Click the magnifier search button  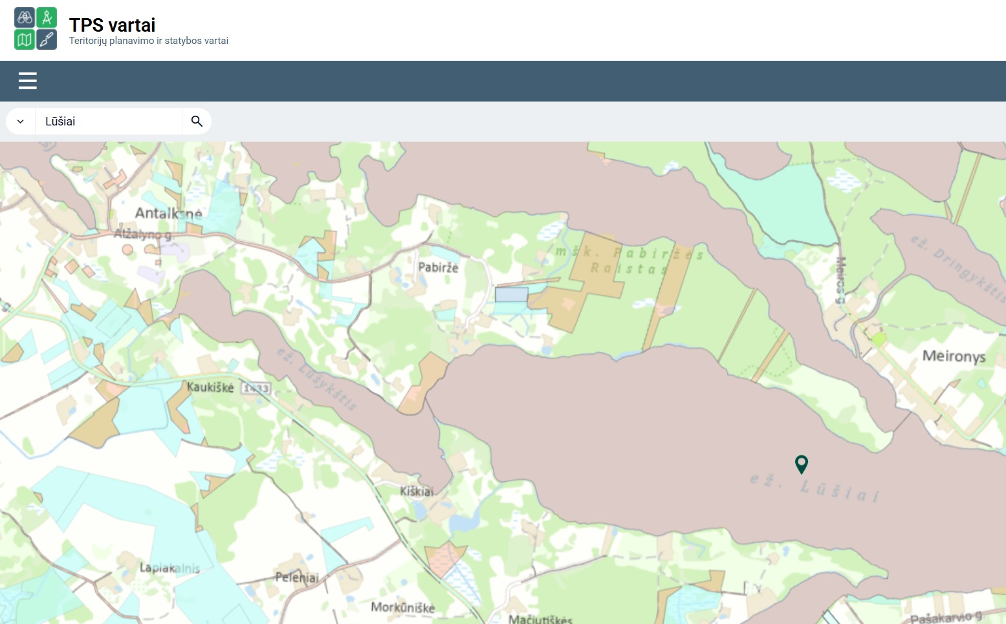[197, 121]
